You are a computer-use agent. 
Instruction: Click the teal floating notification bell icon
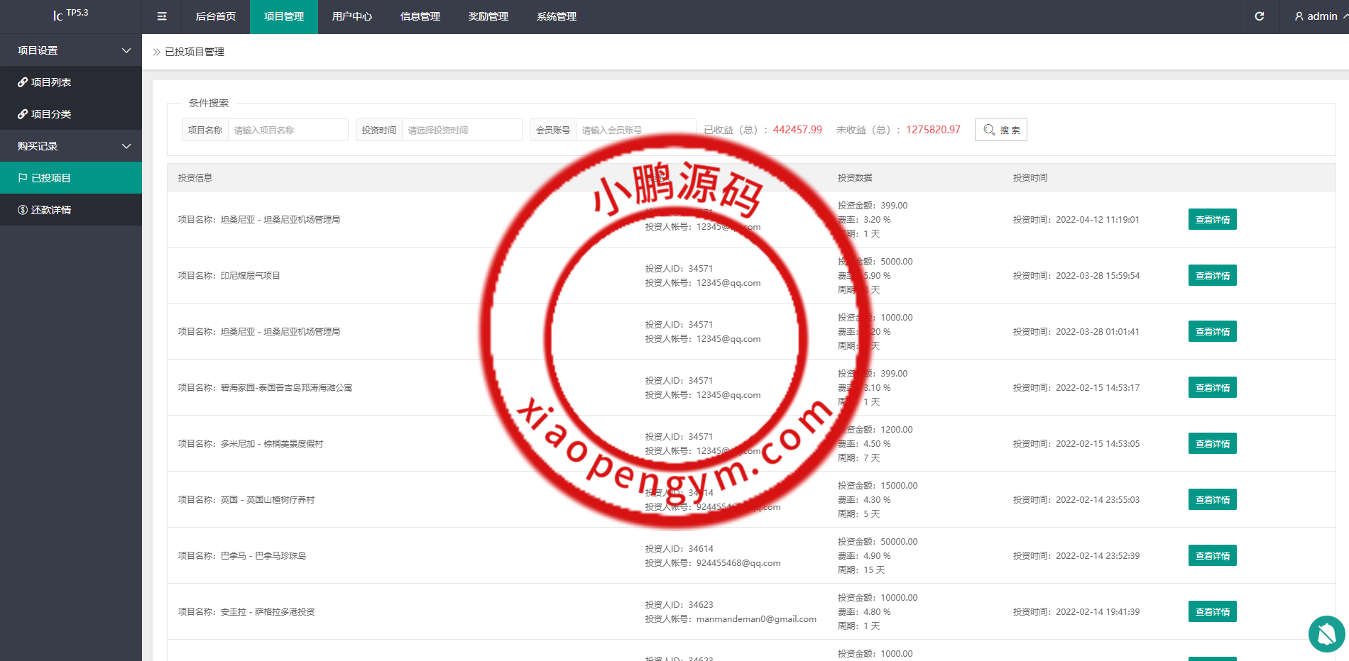[x=1326, y=633]
